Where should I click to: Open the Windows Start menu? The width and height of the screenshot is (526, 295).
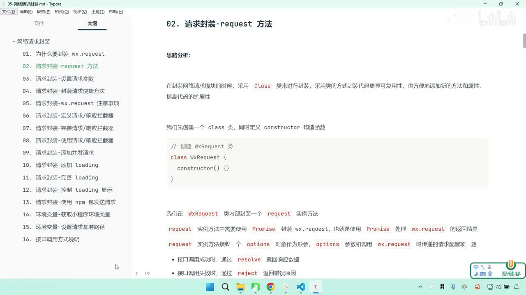pos(210,287)
